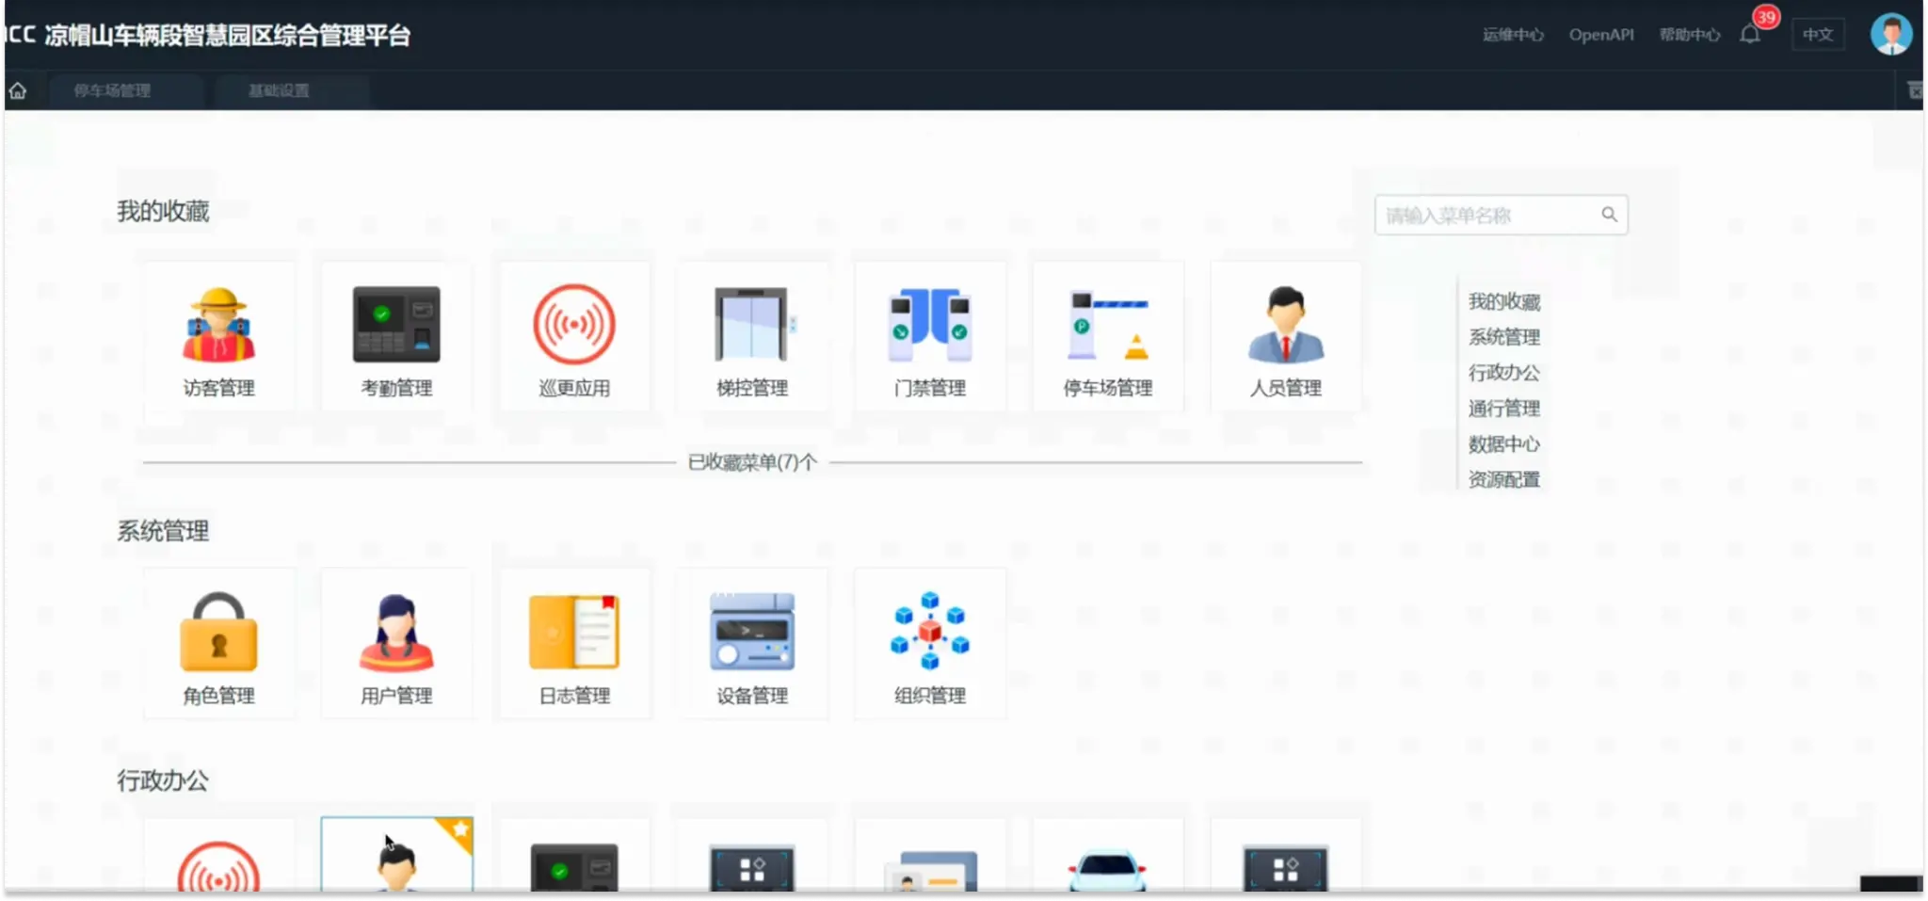The height and width of the screenshot is (901, 1928).
Task: Open 设备管理 device management
Action: click(752, 644)
